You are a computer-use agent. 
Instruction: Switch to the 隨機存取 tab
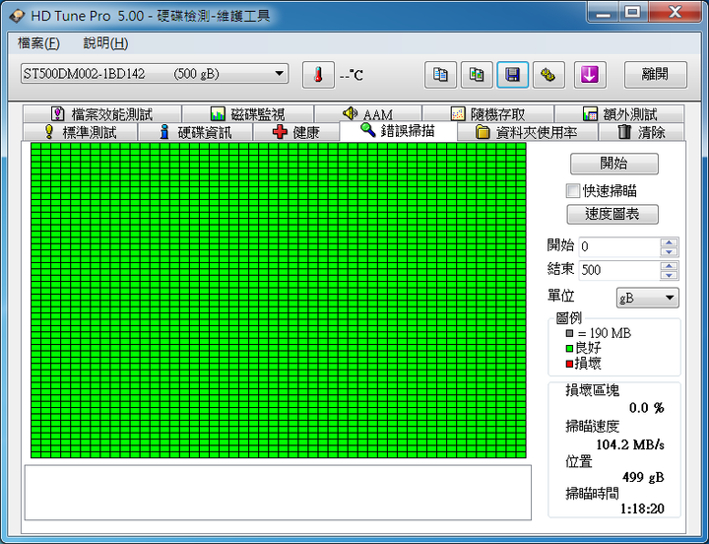[487, 113]
